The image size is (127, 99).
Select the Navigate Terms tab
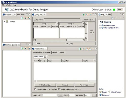[9, 15]
